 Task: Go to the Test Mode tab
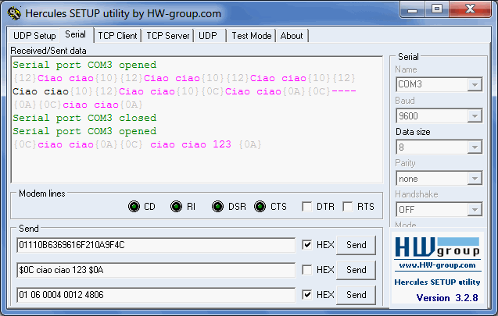[x=251, y=36]
